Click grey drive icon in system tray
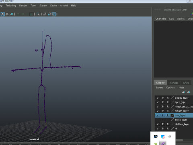The width and height of the screenshot is (193, 145). pos(170,137)
